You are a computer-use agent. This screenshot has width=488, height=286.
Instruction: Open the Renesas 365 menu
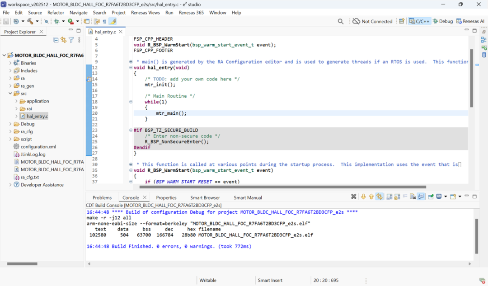coord(191,13)
